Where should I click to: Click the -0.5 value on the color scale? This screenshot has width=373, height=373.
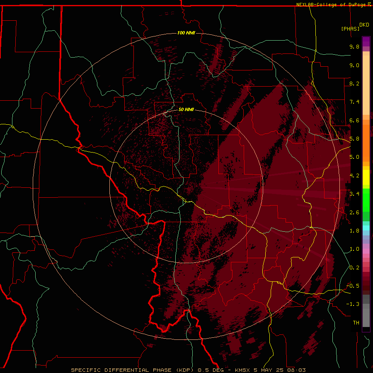pyautogui.click(x=353, y=286)
